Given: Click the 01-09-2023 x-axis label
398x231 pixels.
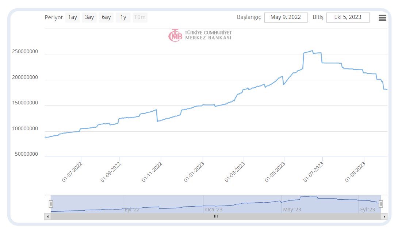Looking at the screenshot, I should [x=355, y=172].
